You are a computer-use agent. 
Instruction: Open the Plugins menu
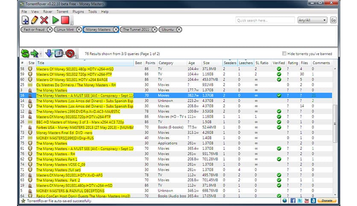78,11
